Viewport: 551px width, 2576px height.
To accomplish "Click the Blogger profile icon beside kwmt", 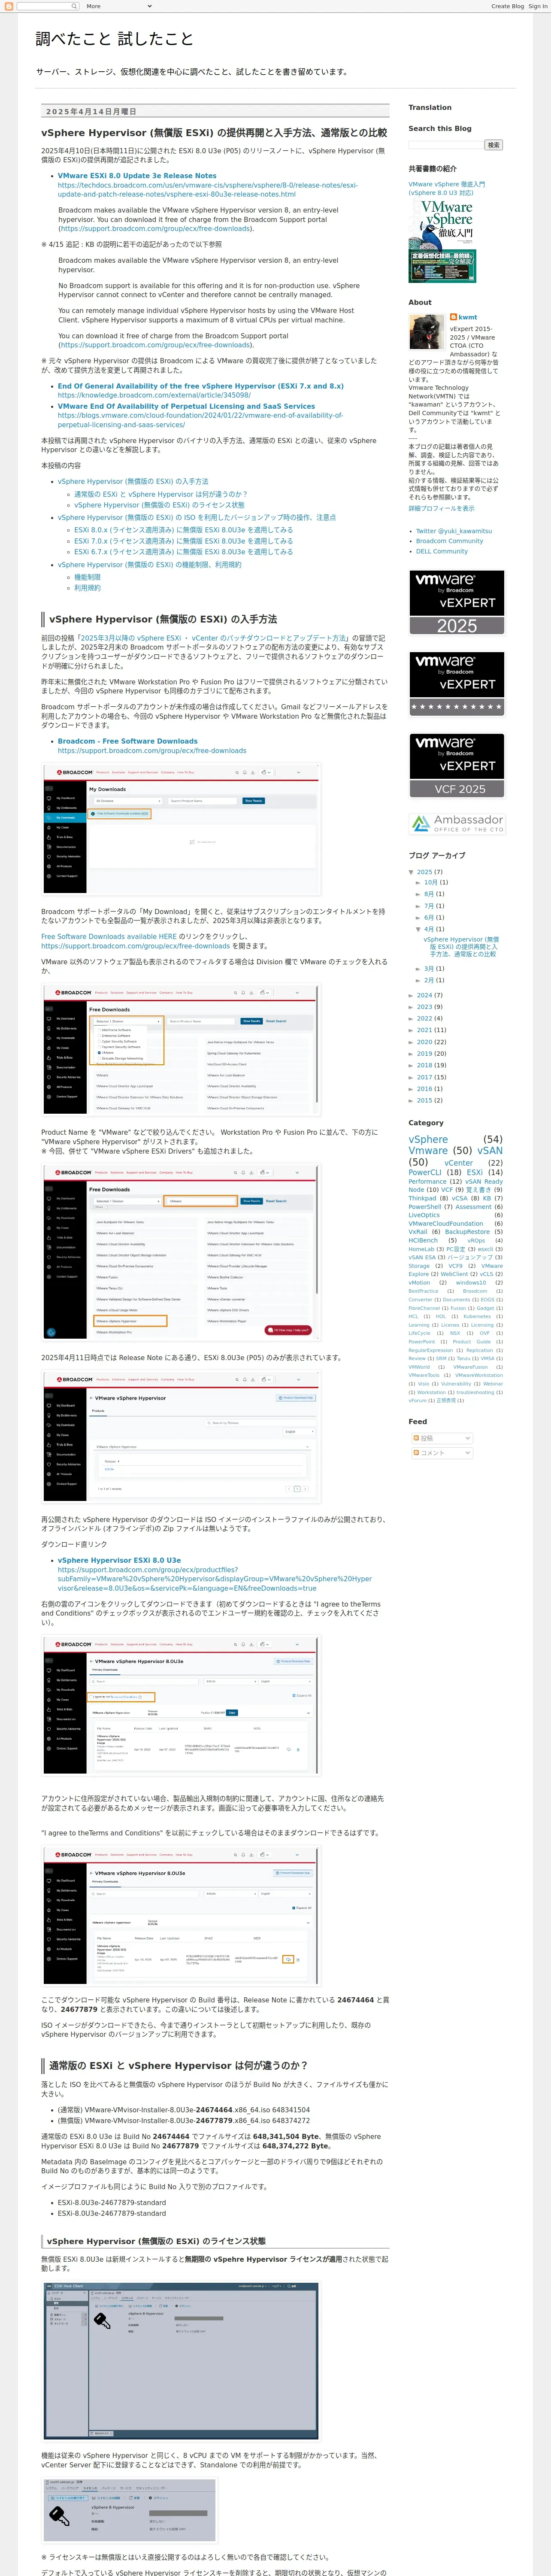I will (453, 317).
